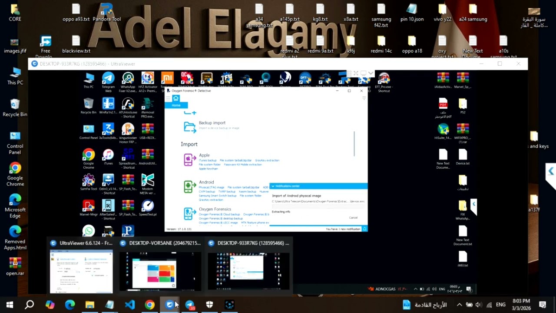Collapse the Notifications center panel
This screenshot has height=313, width=556.
272,186
